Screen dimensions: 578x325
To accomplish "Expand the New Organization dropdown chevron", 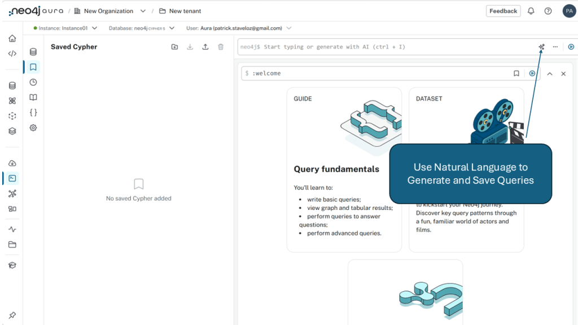I will click(x=143, y=11).
